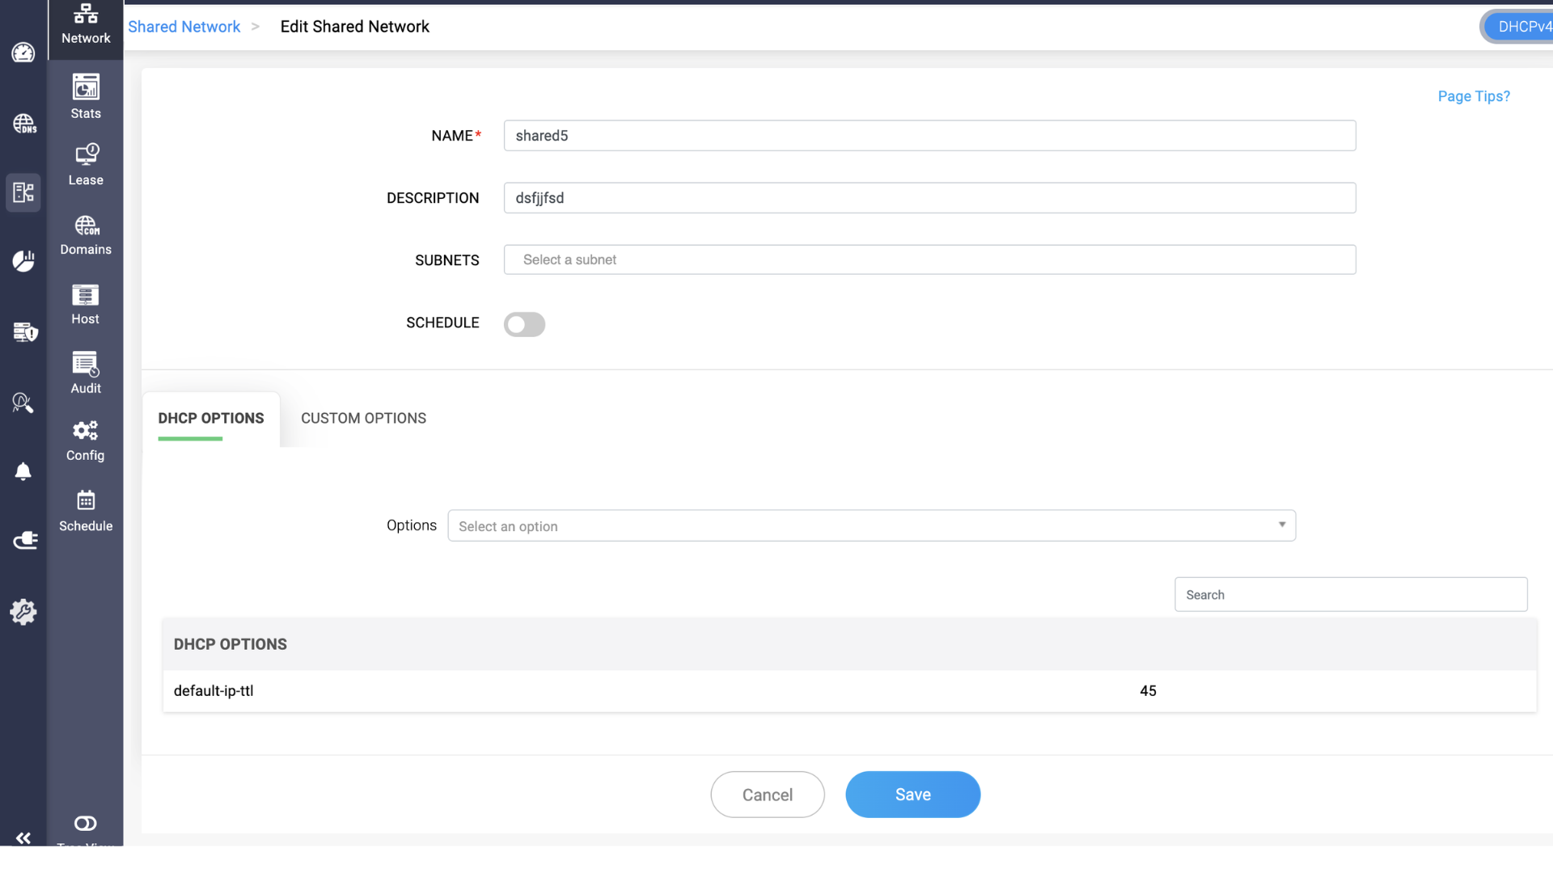Open the Page Tips link
This screenshot has width=1553, height=873.
[x=1473, y=96]
